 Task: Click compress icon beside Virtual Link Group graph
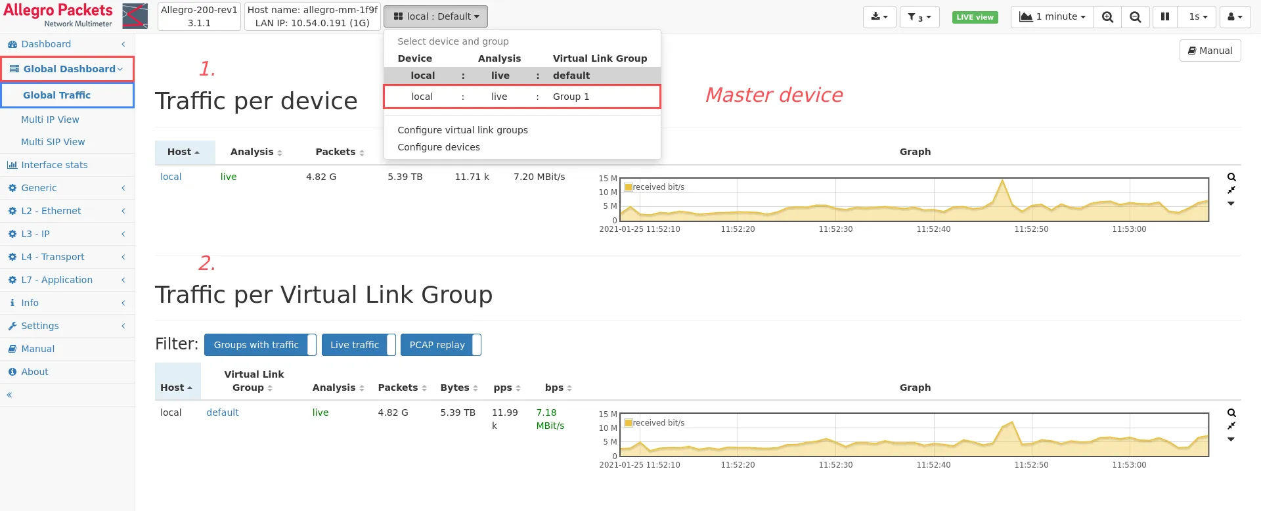pyautogui.click(x=1231, y=426)
